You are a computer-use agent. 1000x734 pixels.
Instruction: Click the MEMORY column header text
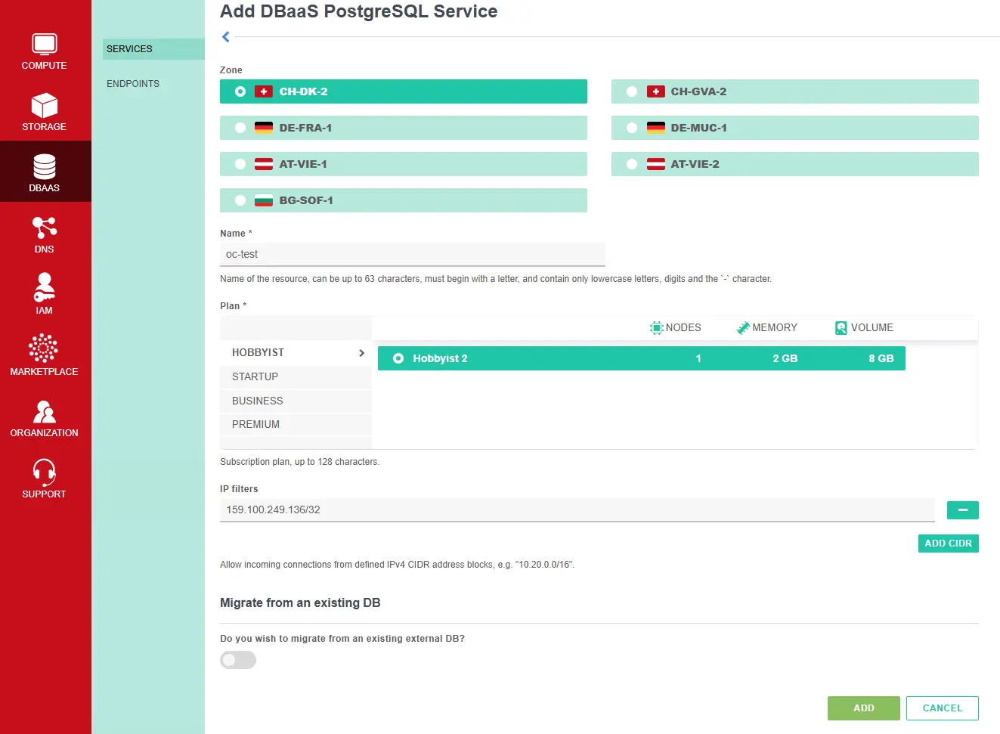[775, 327]
